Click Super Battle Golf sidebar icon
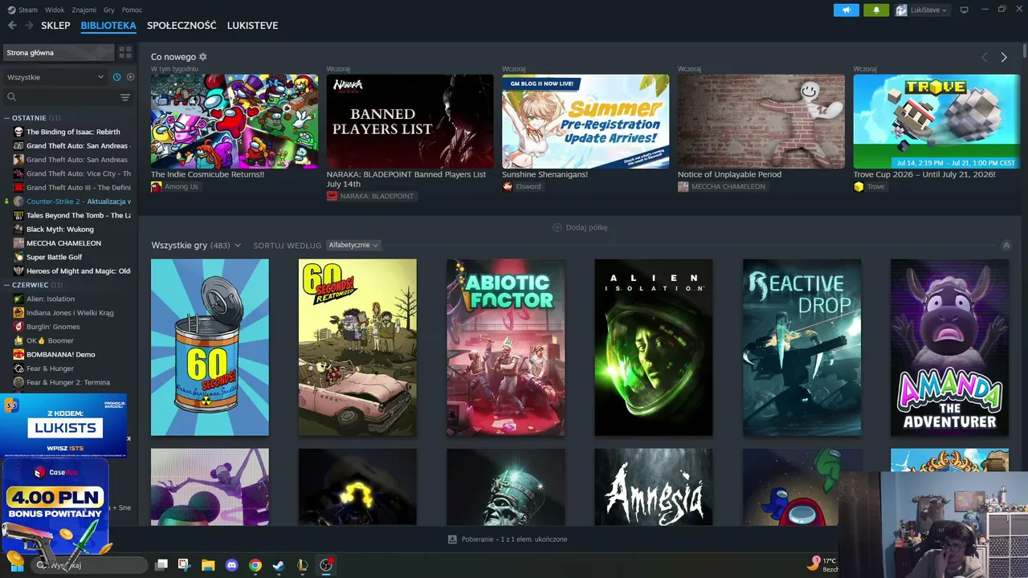Viewport: 1028px width, 578px height. [18, 257]
